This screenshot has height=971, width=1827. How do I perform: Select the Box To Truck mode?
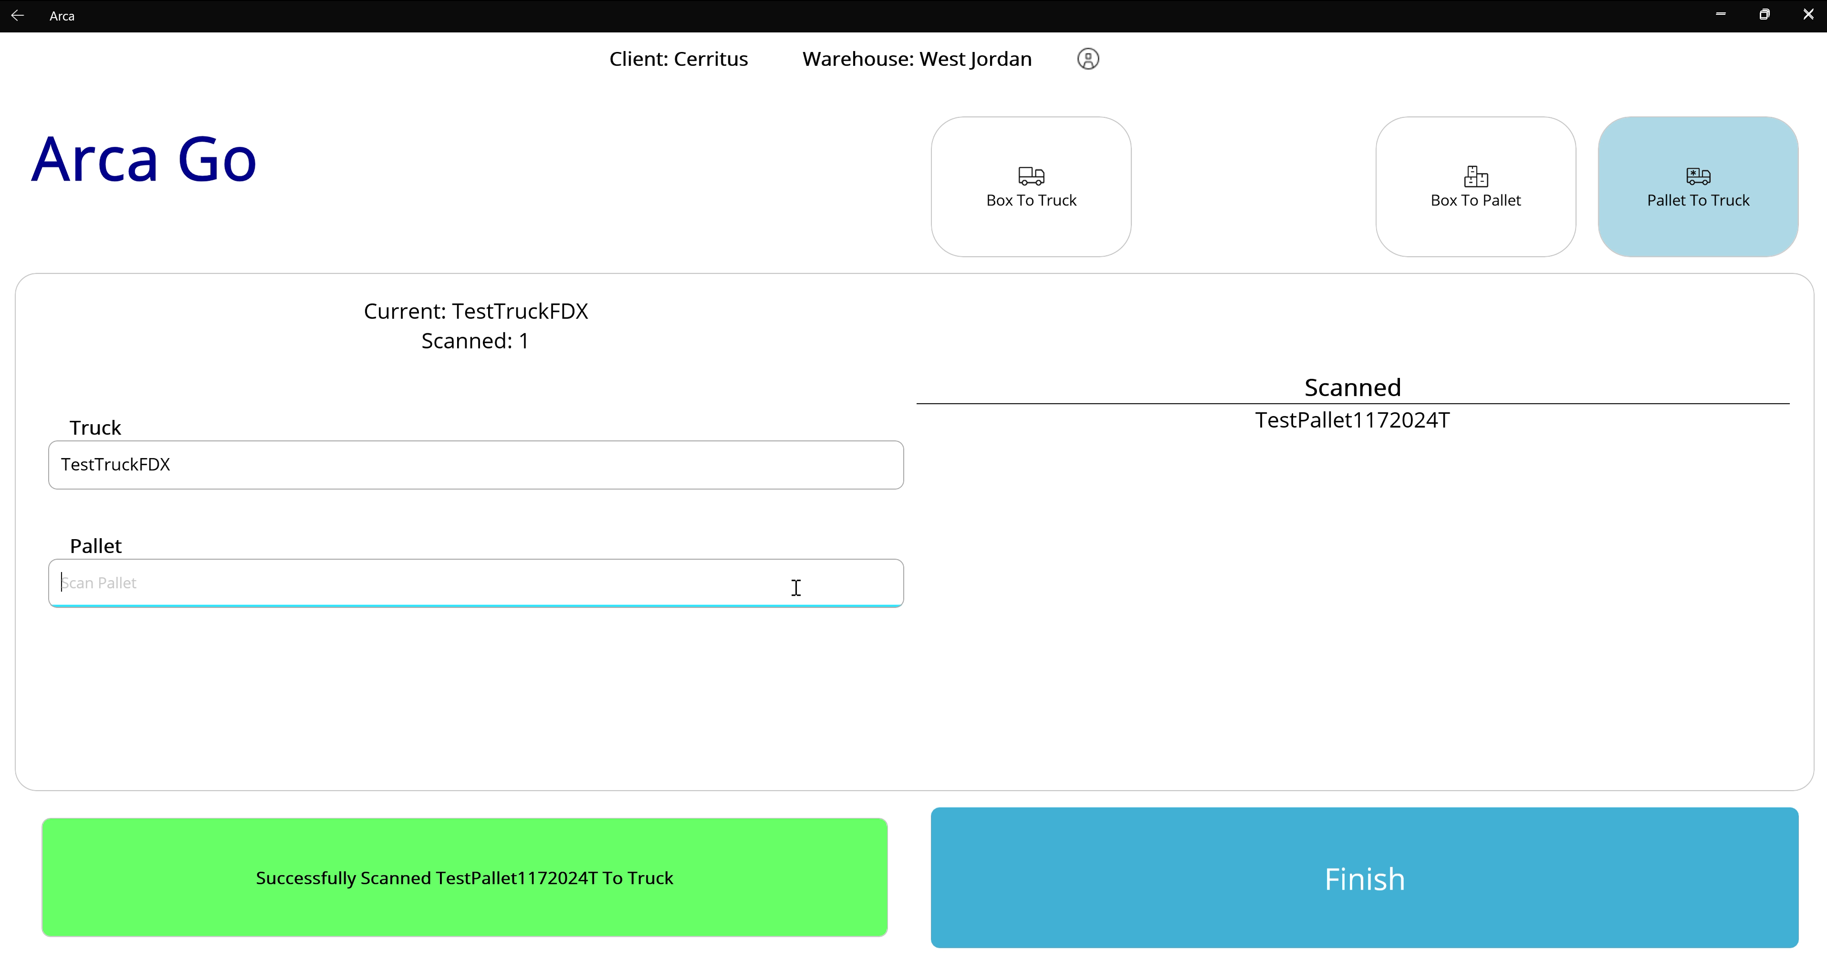pyautogui.click(x=1031, y=186)
